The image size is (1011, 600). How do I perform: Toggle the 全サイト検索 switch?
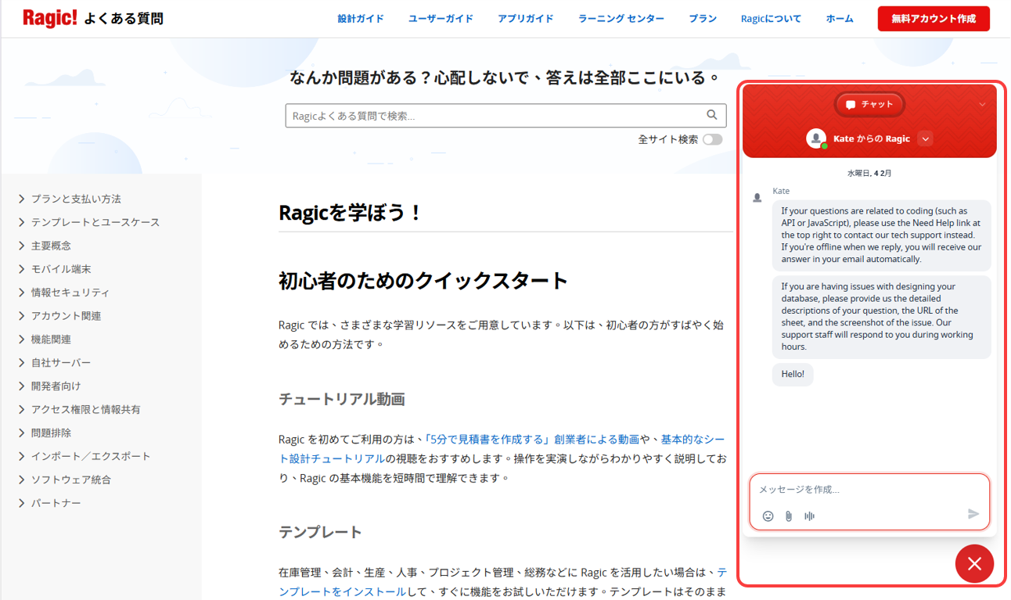pyautogui.click(x=712, y=139)
